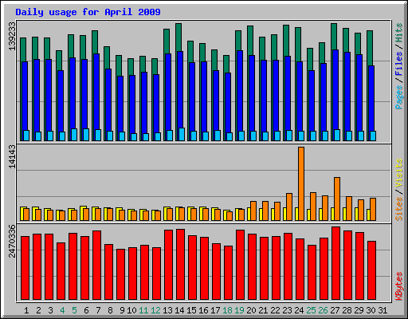Image resolution: width=408 pixels, height=319 pixels.
Task: Click day label '12' on x-axis
Action: [x=155, y=310]
